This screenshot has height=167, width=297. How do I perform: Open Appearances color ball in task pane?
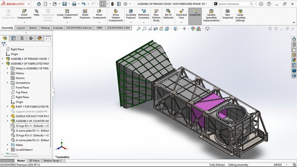click(294, 60)
